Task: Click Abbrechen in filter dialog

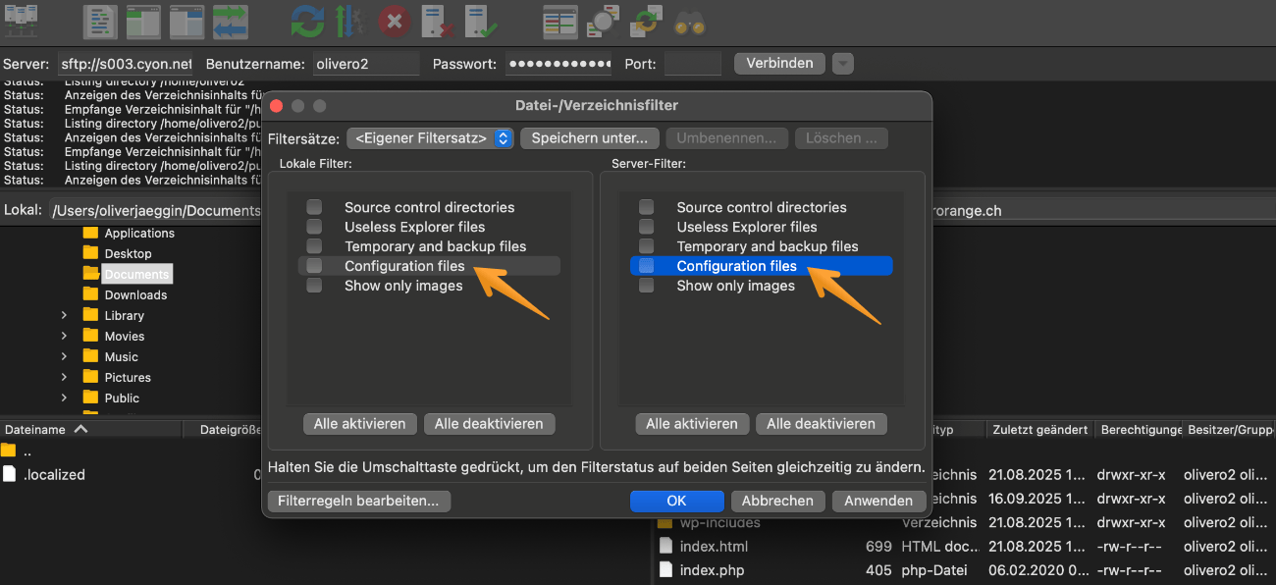Action: (777, 501)
